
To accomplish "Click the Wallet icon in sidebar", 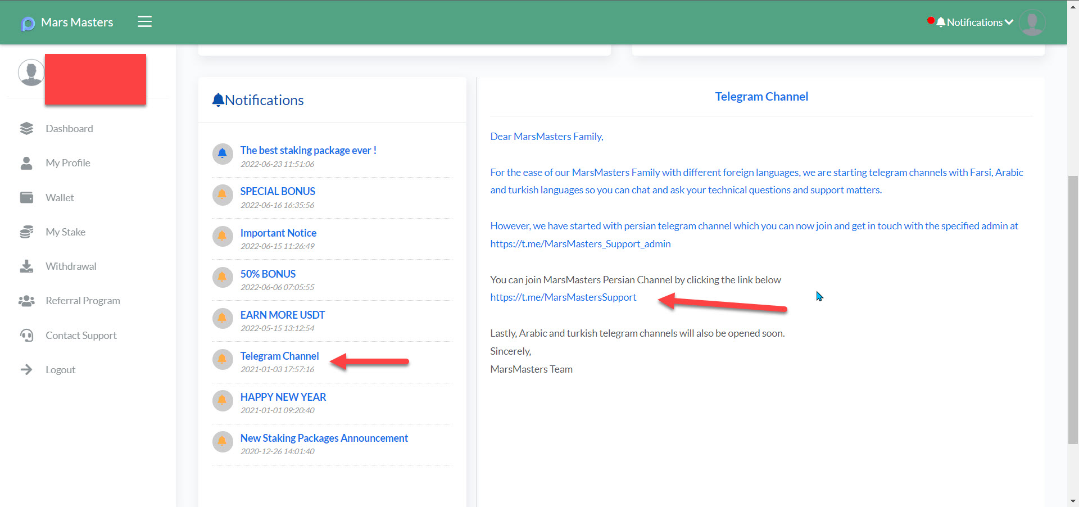I will 26,197.
